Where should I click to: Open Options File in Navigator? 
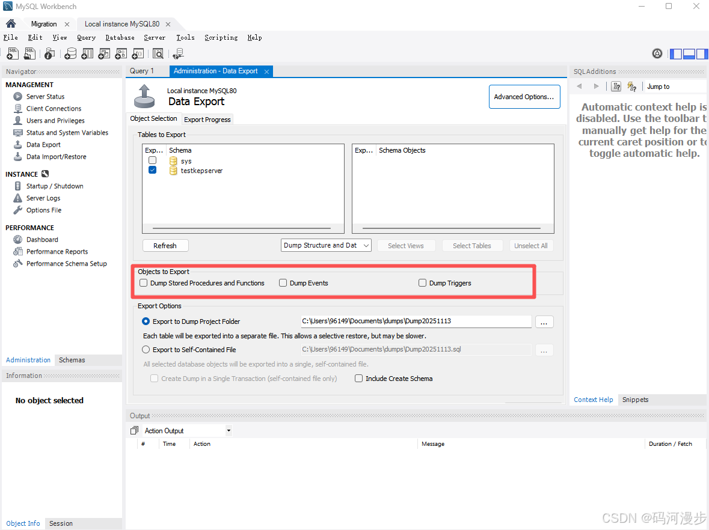point(44,210)
